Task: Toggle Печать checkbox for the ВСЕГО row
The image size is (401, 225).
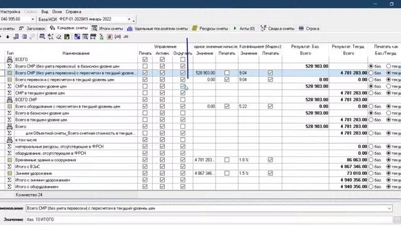Action: click(x=145, y=59)
